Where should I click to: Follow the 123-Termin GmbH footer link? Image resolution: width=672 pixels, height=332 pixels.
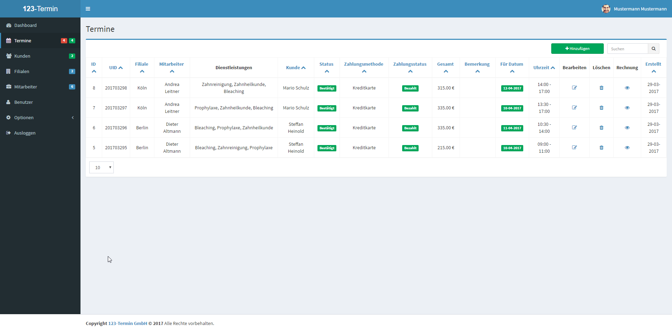(x=128, y=323)
